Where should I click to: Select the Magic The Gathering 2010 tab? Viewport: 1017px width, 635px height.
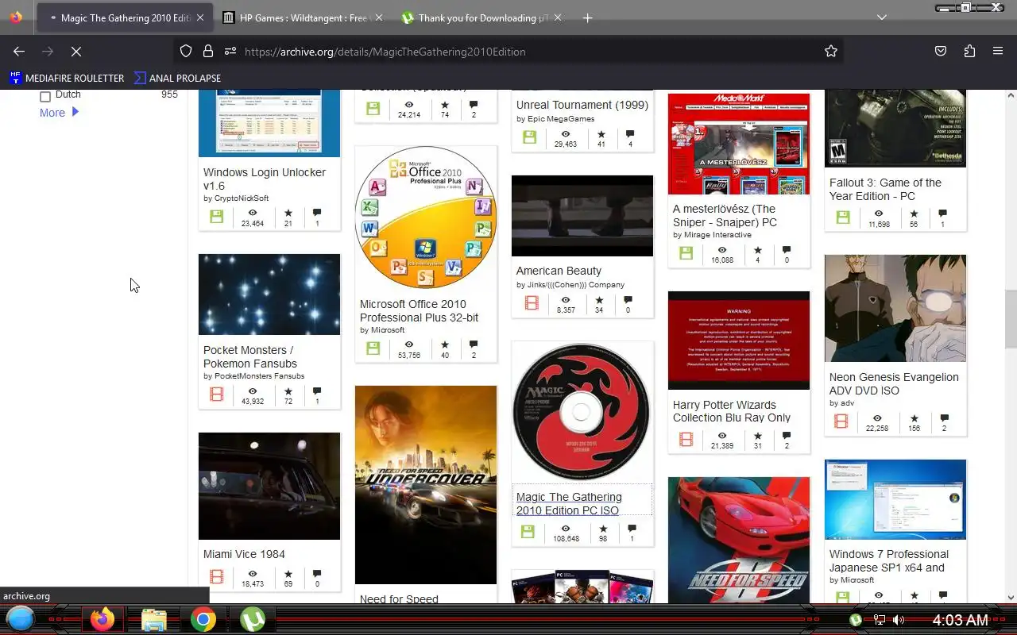pyautogui.click(x=123, y=17)
